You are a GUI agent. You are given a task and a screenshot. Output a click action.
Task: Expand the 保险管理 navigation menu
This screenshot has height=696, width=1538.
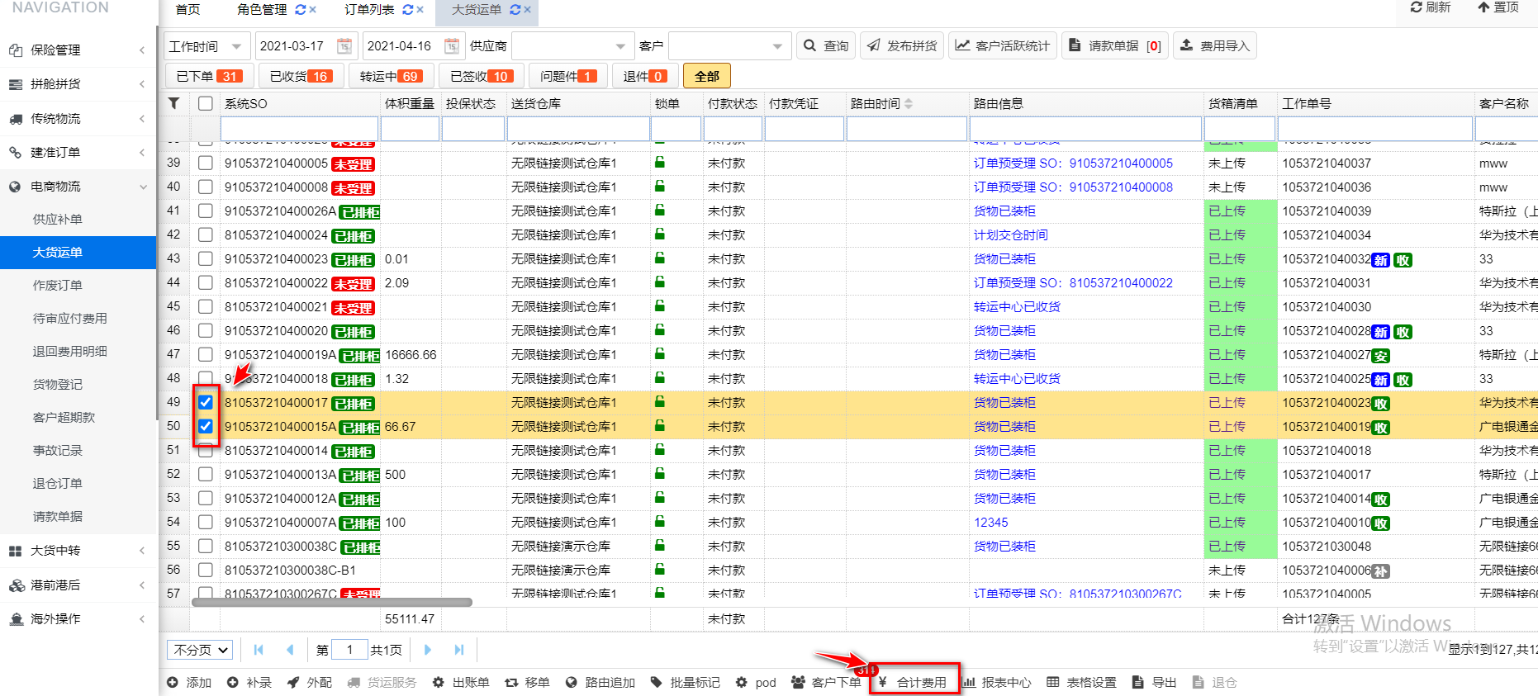pyautogui.click(x=78, y=50)
